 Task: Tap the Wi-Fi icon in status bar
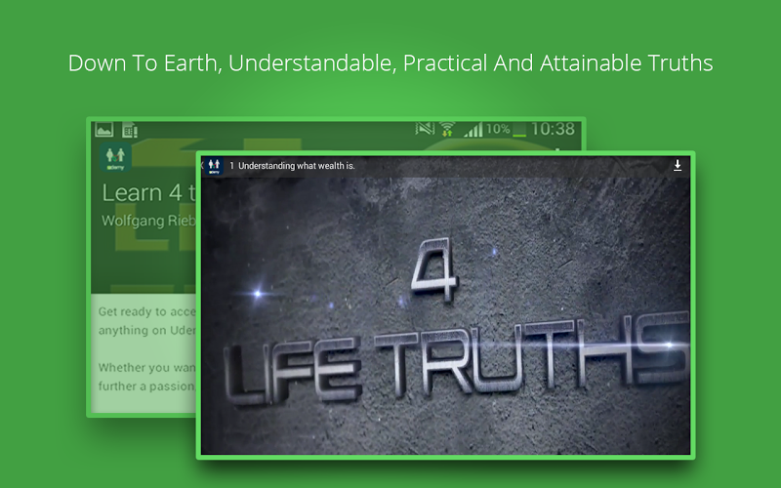click(447, 129)
